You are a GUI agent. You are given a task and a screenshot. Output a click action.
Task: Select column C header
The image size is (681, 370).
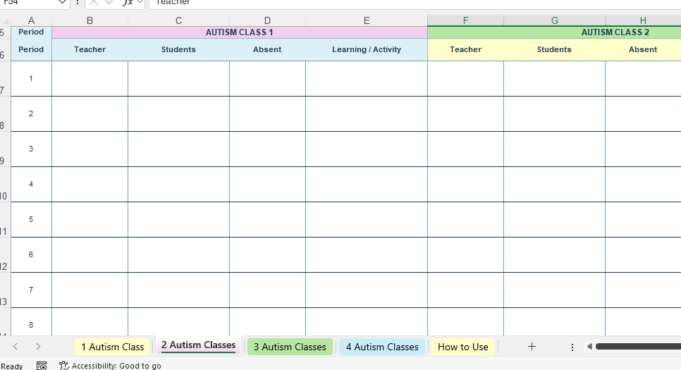pyautogui.click(x=178, y=20)
